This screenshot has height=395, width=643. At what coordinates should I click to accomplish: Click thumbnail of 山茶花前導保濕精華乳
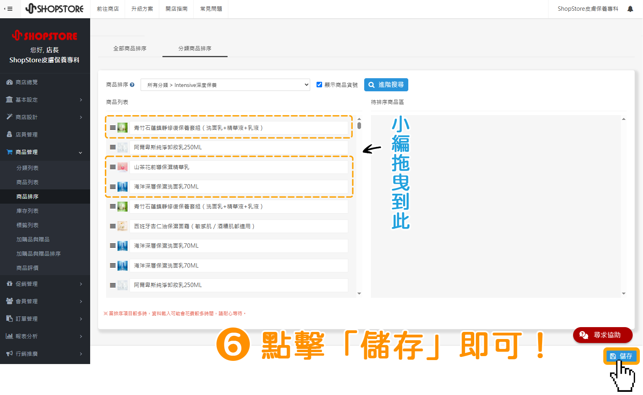(x=123, y=167)
